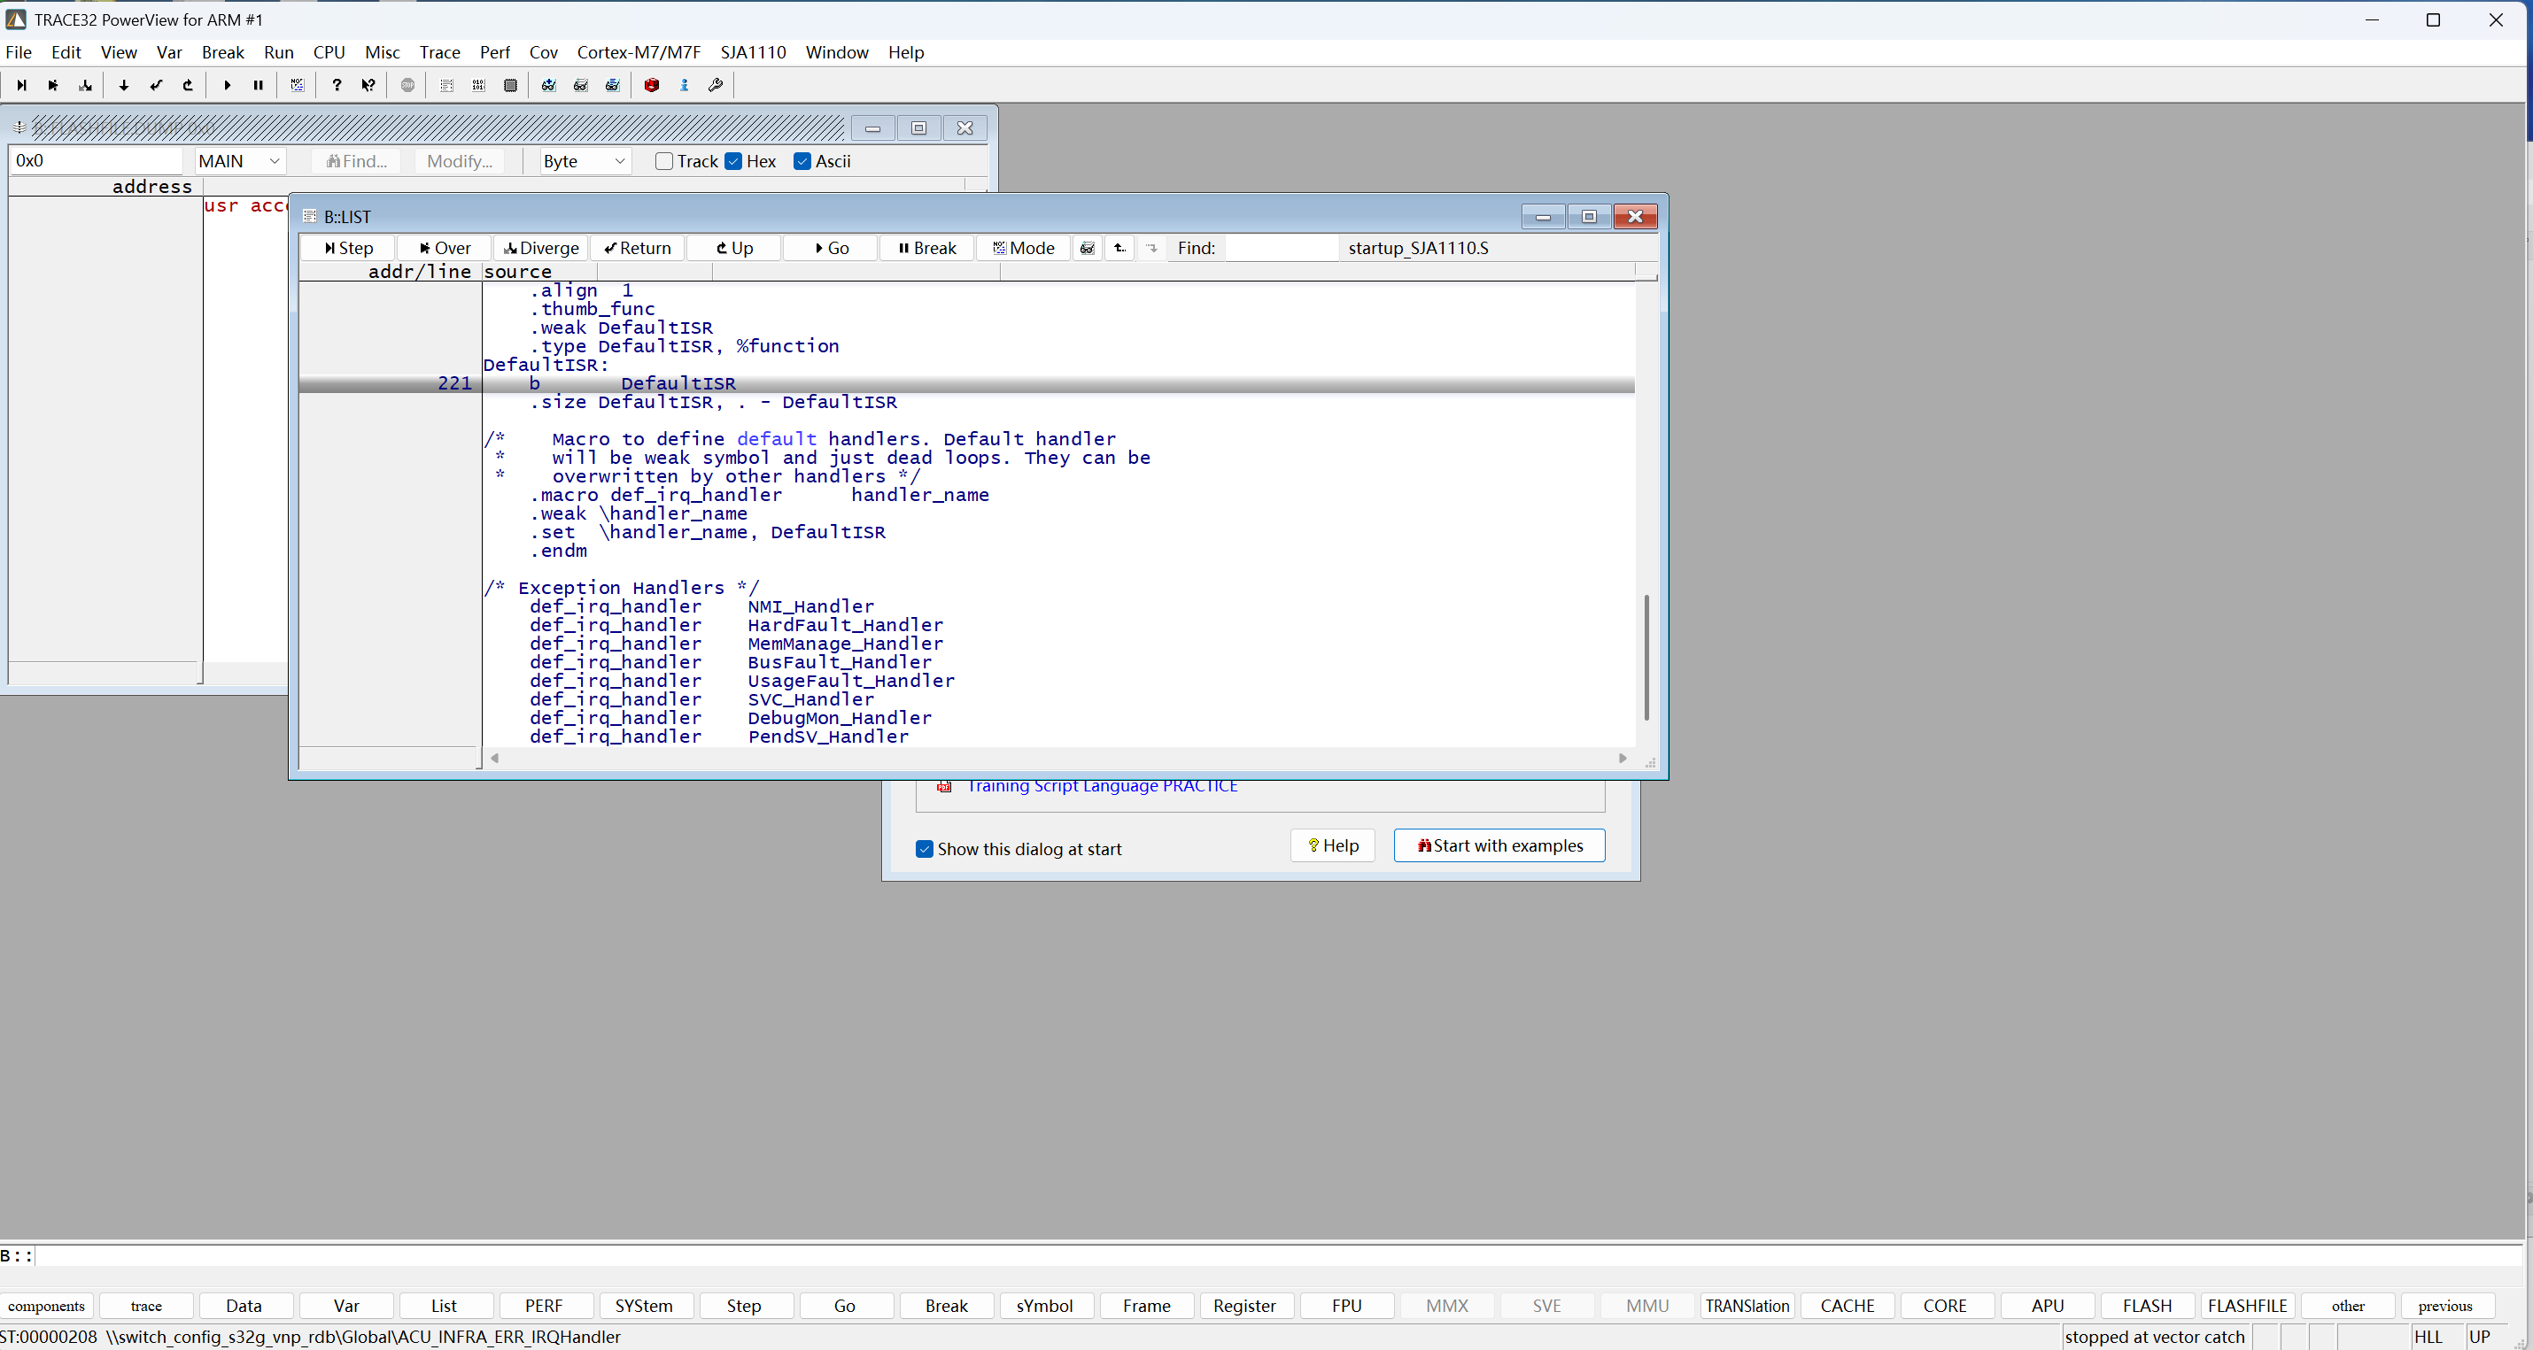Click the red cube icon in toolbar
The width and height of the screenshot is (2533, 1350).
point(651,86)
